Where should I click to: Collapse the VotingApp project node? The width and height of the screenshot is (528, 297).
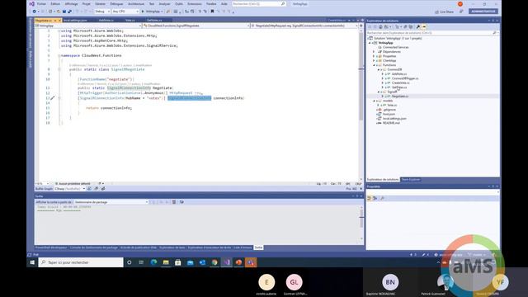[x=370, y=43]
